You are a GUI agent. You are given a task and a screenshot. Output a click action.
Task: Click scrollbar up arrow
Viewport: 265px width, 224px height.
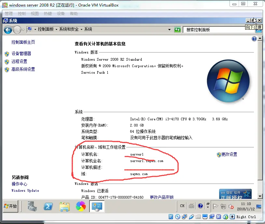coord(260,38)
